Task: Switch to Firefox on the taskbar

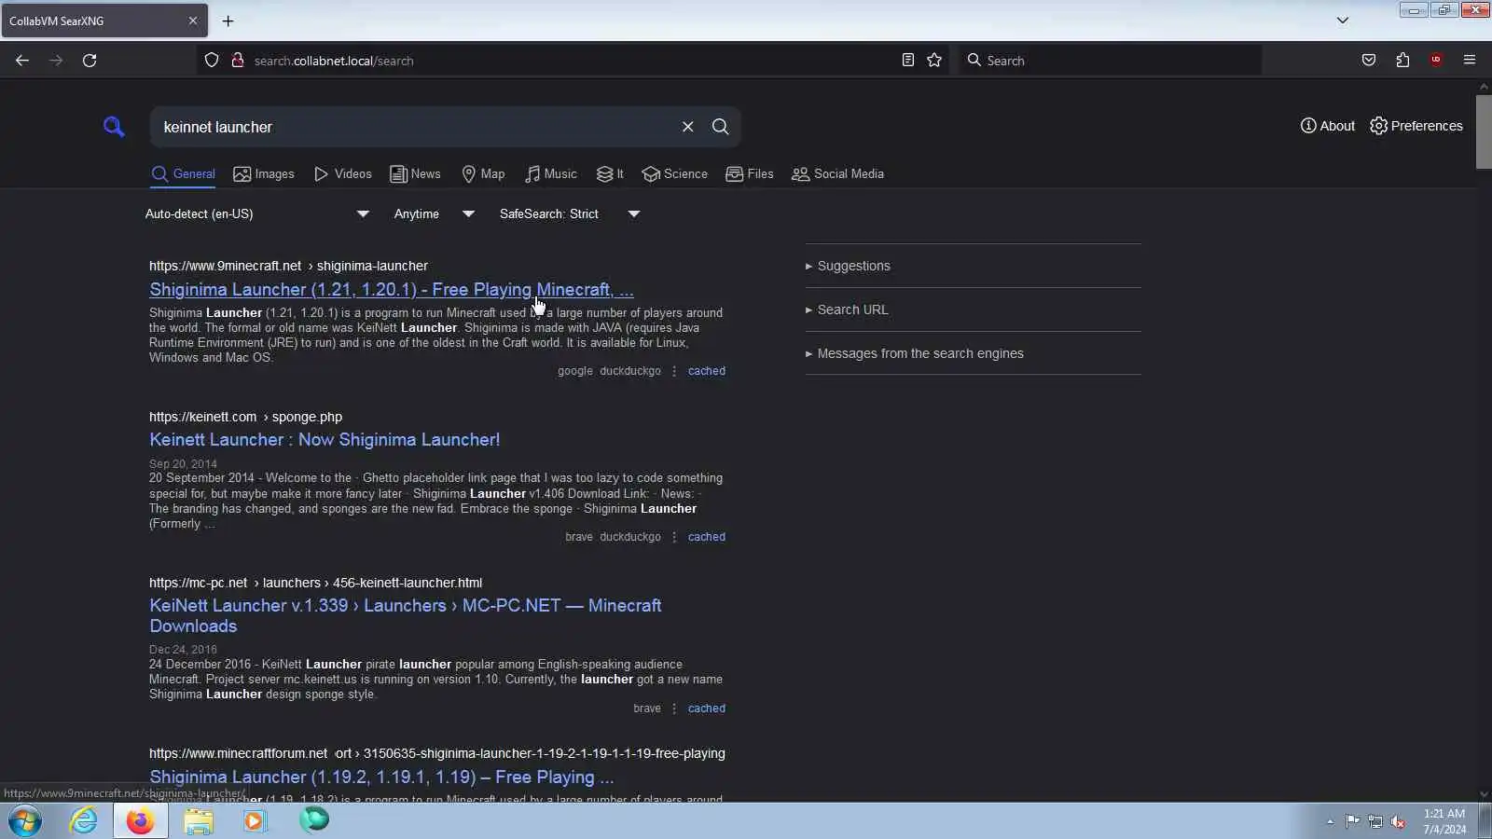Action: tap(140, 821)
